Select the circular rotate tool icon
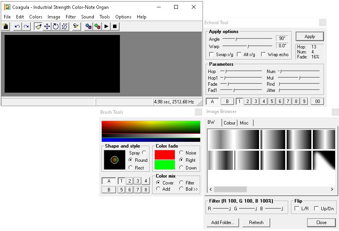The width and height of the screenshot is (339, 231). click(x=56, y=27)
